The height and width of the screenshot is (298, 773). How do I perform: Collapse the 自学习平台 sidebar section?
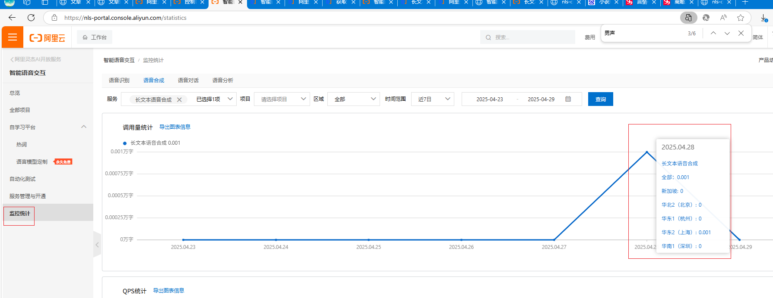coord(84,127)
